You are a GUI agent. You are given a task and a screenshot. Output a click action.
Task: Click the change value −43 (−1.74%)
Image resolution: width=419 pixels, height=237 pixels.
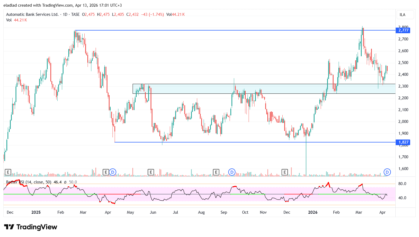[x=152, y=14]
